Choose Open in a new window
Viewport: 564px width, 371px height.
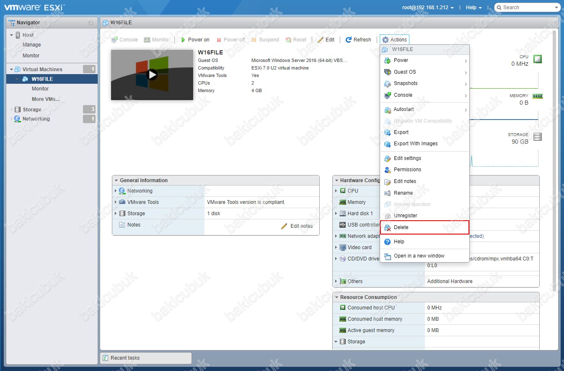424,256
